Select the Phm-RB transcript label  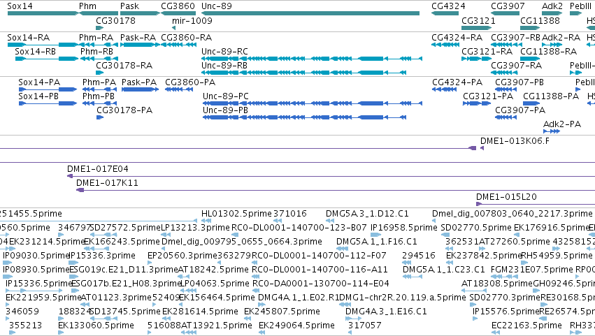click(x=96, y=51)
